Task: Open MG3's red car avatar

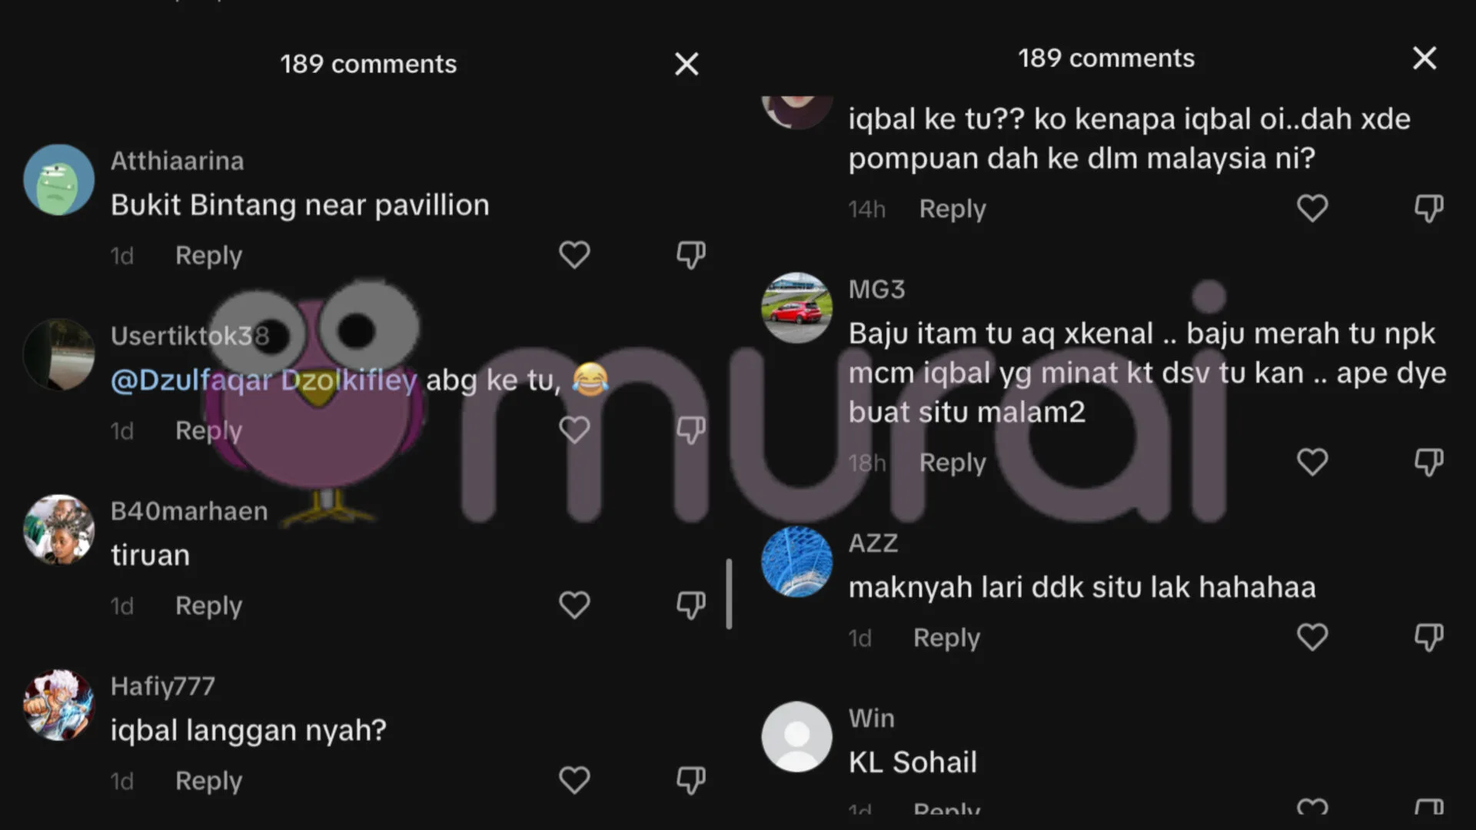Action: point(796,307)
